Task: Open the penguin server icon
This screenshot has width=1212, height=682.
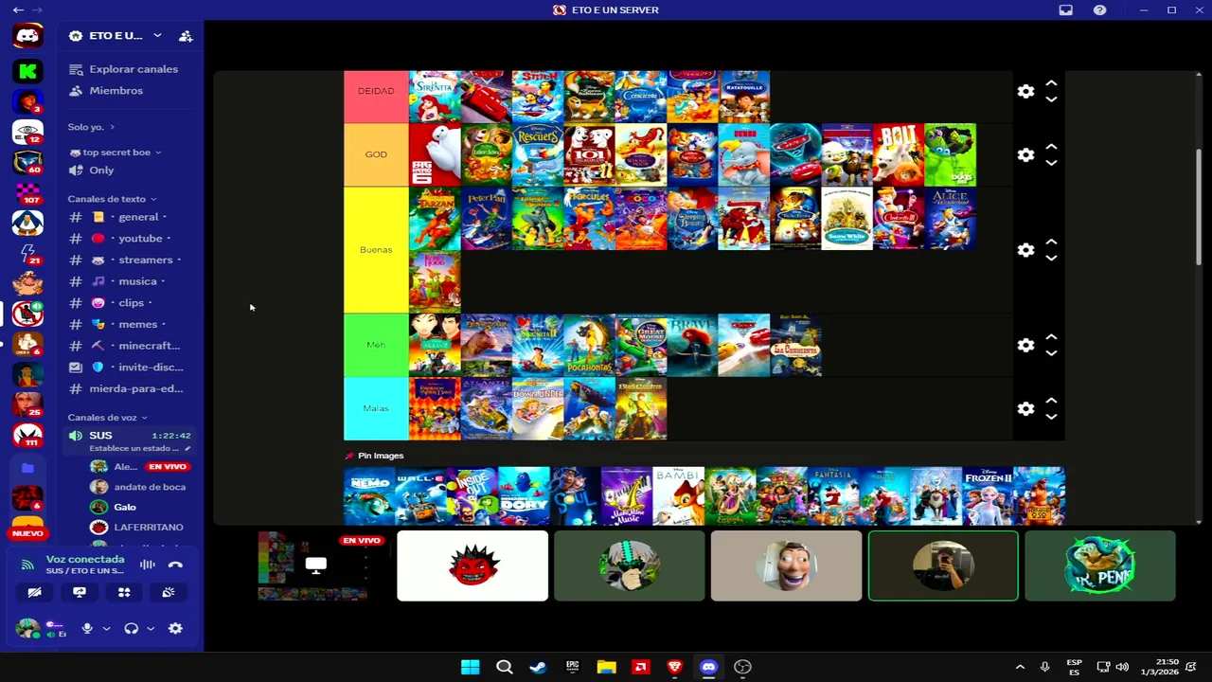Action: pyautogui.click(x=27, y=223)
